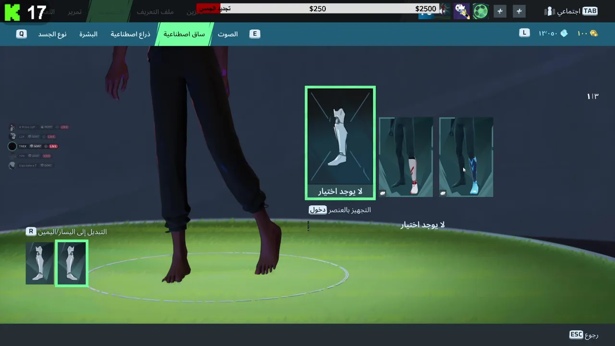Click the TREX round avatar
This screenshot has width=615, height=346.
pos(12,146)
